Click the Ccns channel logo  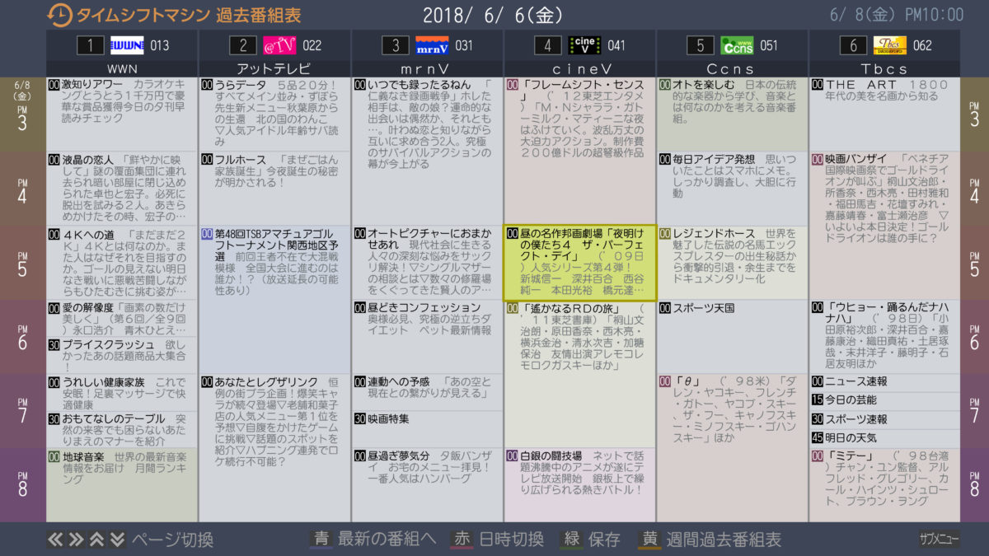(738, 45)
